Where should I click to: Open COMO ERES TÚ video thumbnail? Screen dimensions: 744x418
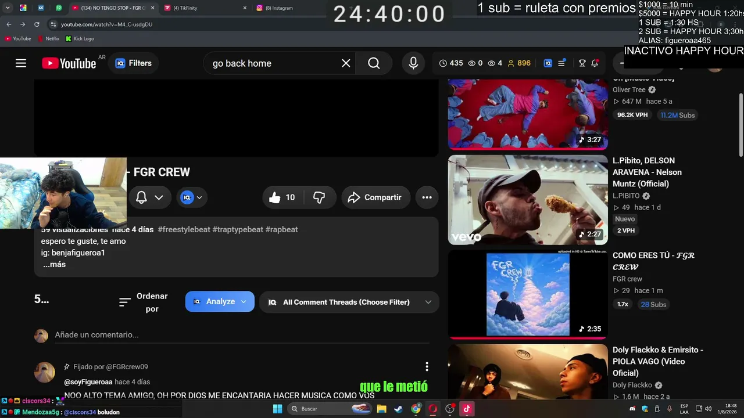pos(528,294)
